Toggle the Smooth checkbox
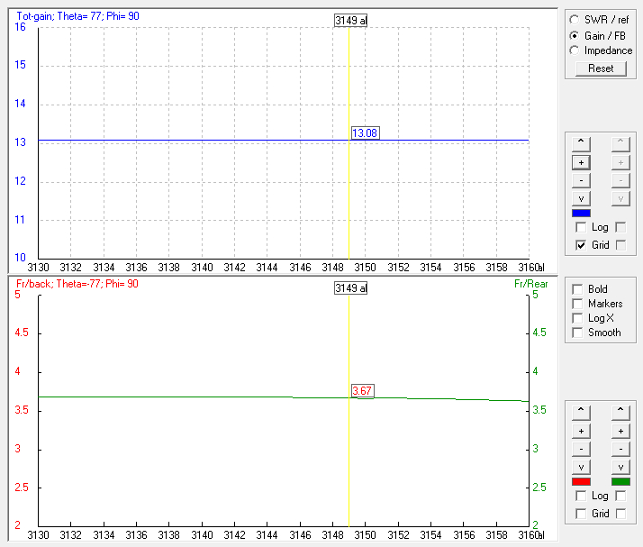The height and width of the screenshot is (547, 643). point(577,333)
